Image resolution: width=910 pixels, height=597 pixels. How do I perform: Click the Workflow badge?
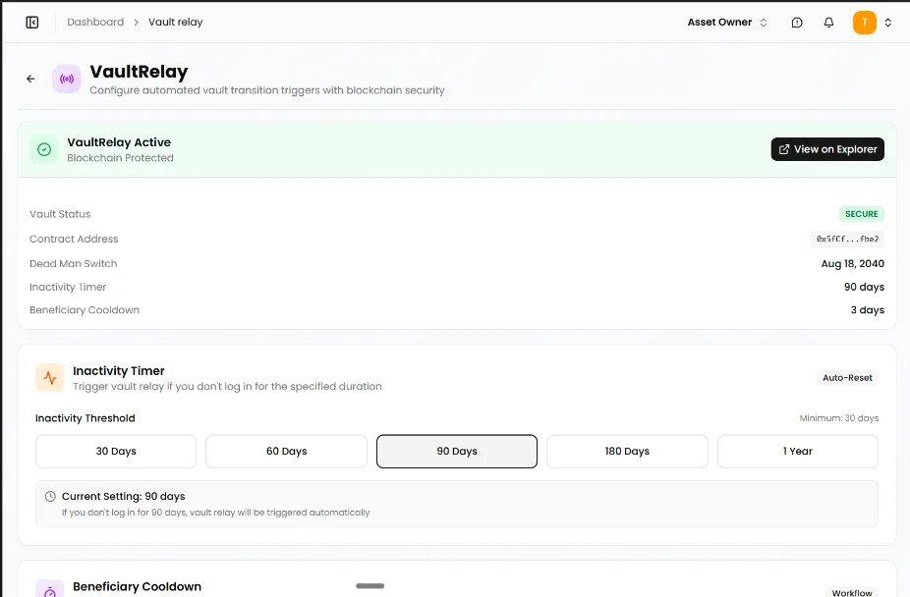[x=852, y=592]
